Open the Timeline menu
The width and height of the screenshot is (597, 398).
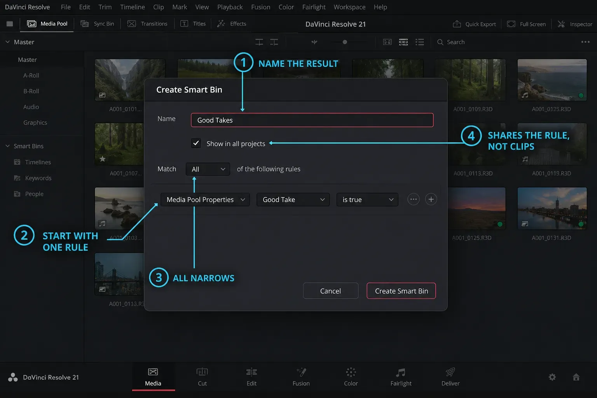click(x=132, y=7)
